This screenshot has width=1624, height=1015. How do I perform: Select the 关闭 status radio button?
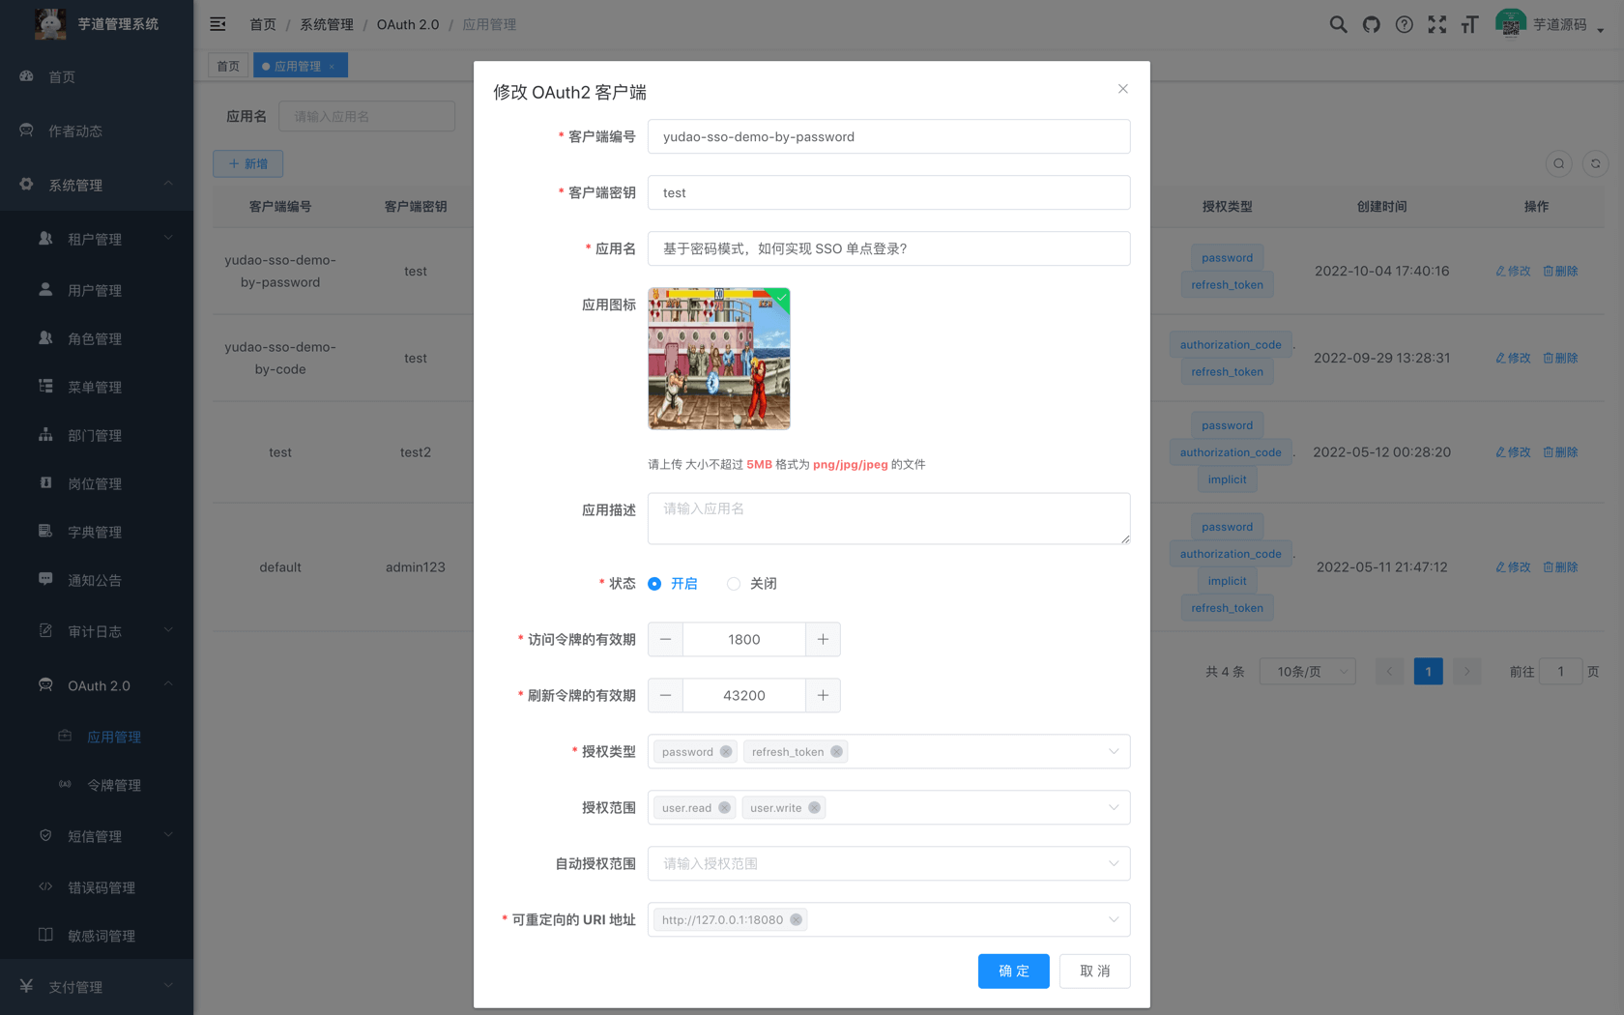coord(733,583)
